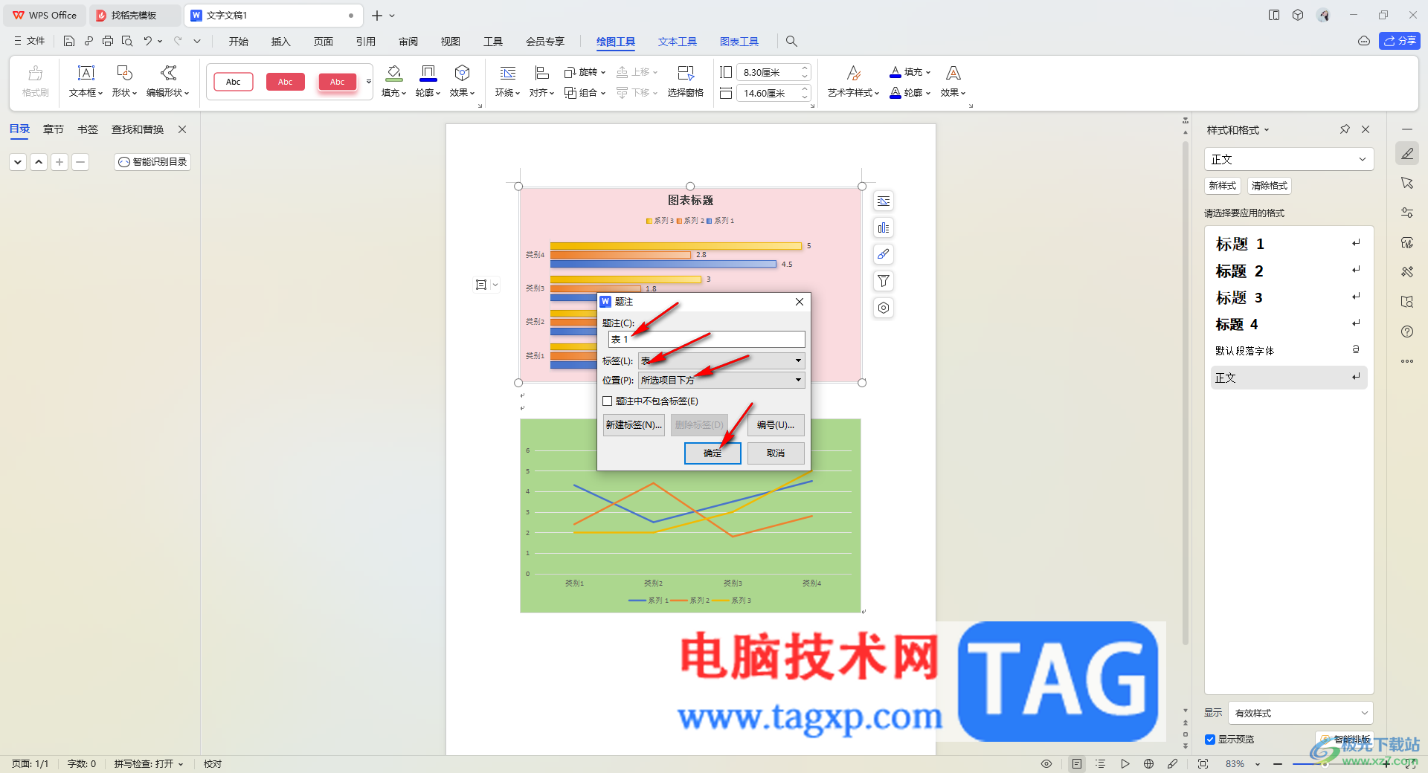Switch to web layout globe icon
This screenshot has width=1428, height=773.
click(1148, 764)
